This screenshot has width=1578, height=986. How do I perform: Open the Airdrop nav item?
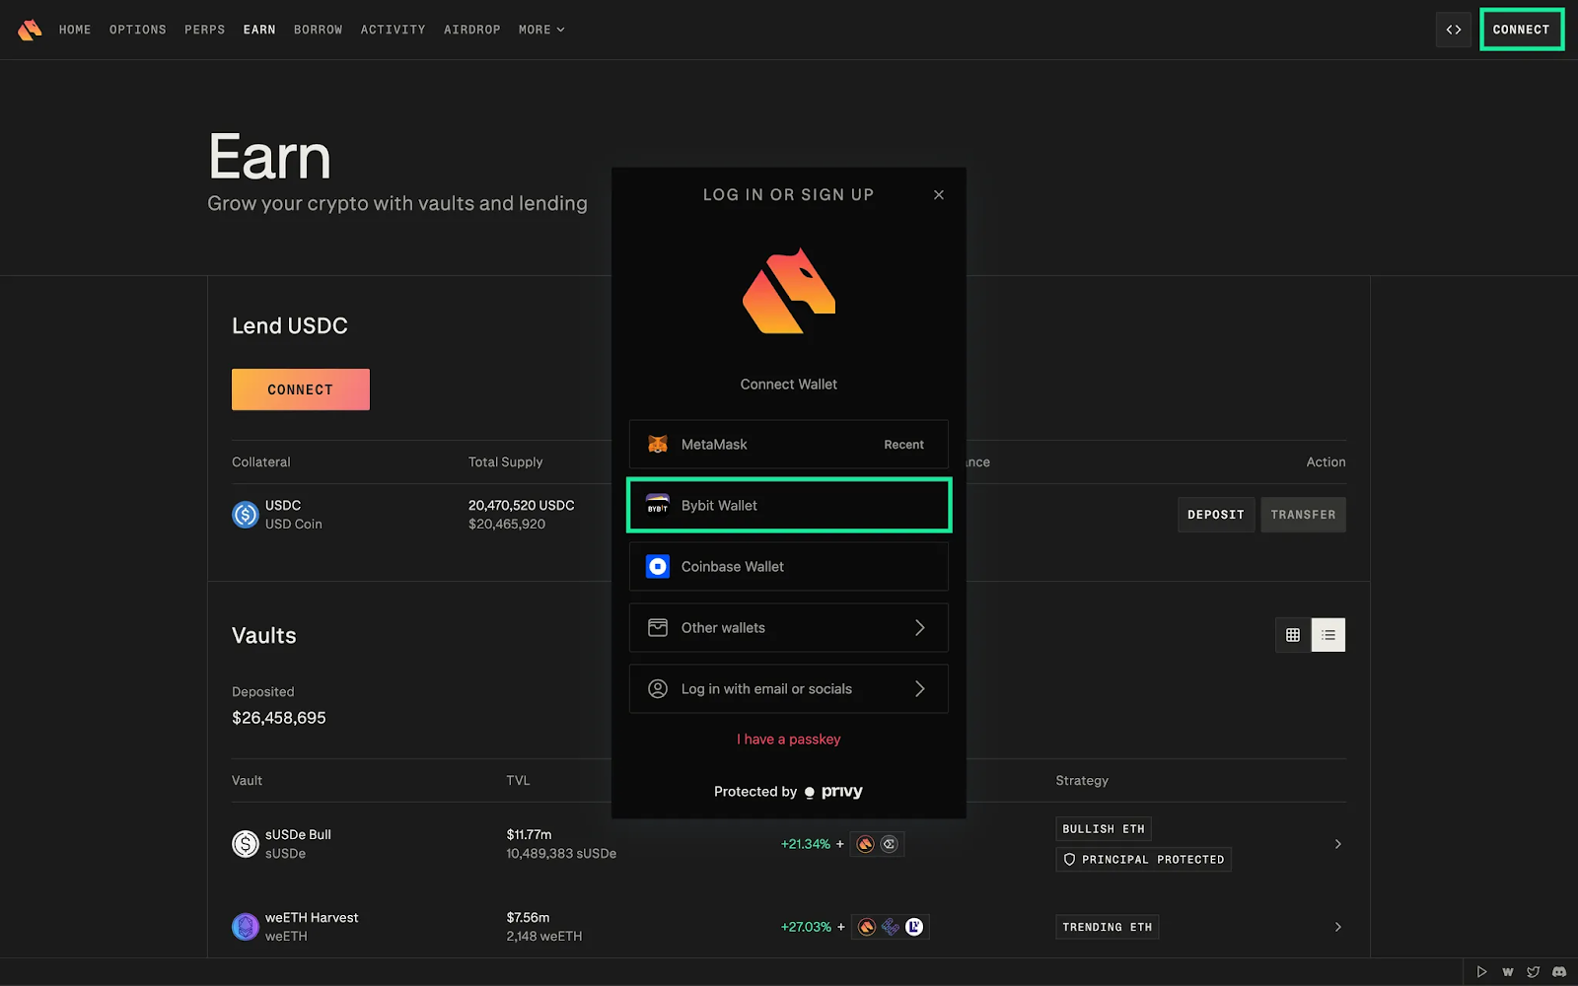[x=472, y=30]
